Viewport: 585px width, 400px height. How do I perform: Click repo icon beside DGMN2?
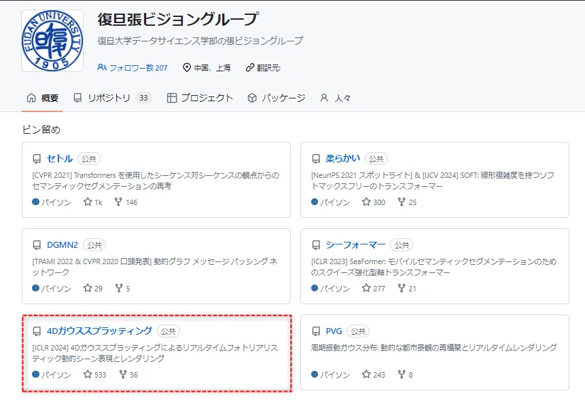[x=37, y=245]
